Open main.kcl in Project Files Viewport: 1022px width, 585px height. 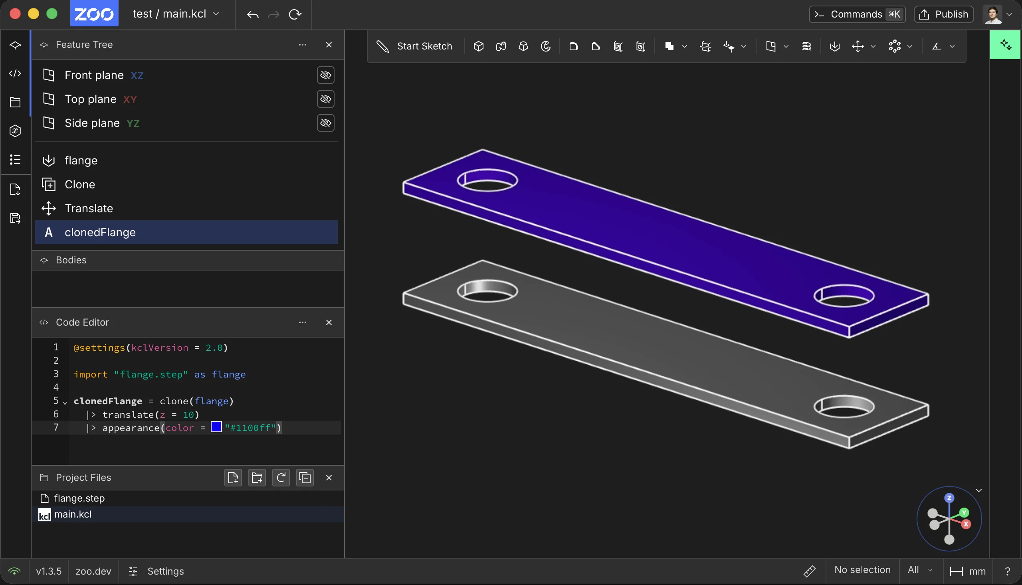tap(188, 514)
